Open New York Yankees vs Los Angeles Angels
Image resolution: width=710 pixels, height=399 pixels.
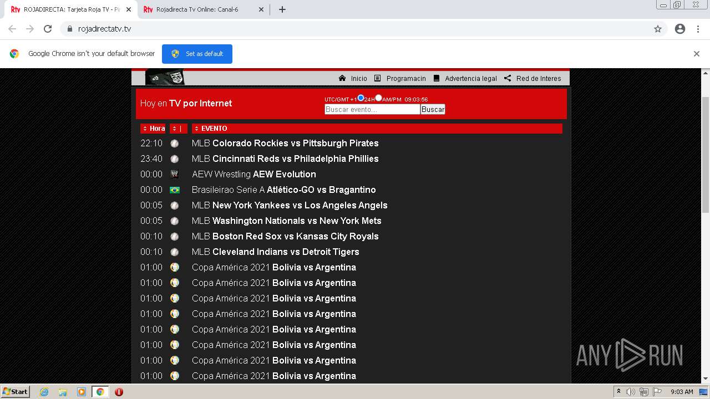pyautogui.click(x=290, y=205)
